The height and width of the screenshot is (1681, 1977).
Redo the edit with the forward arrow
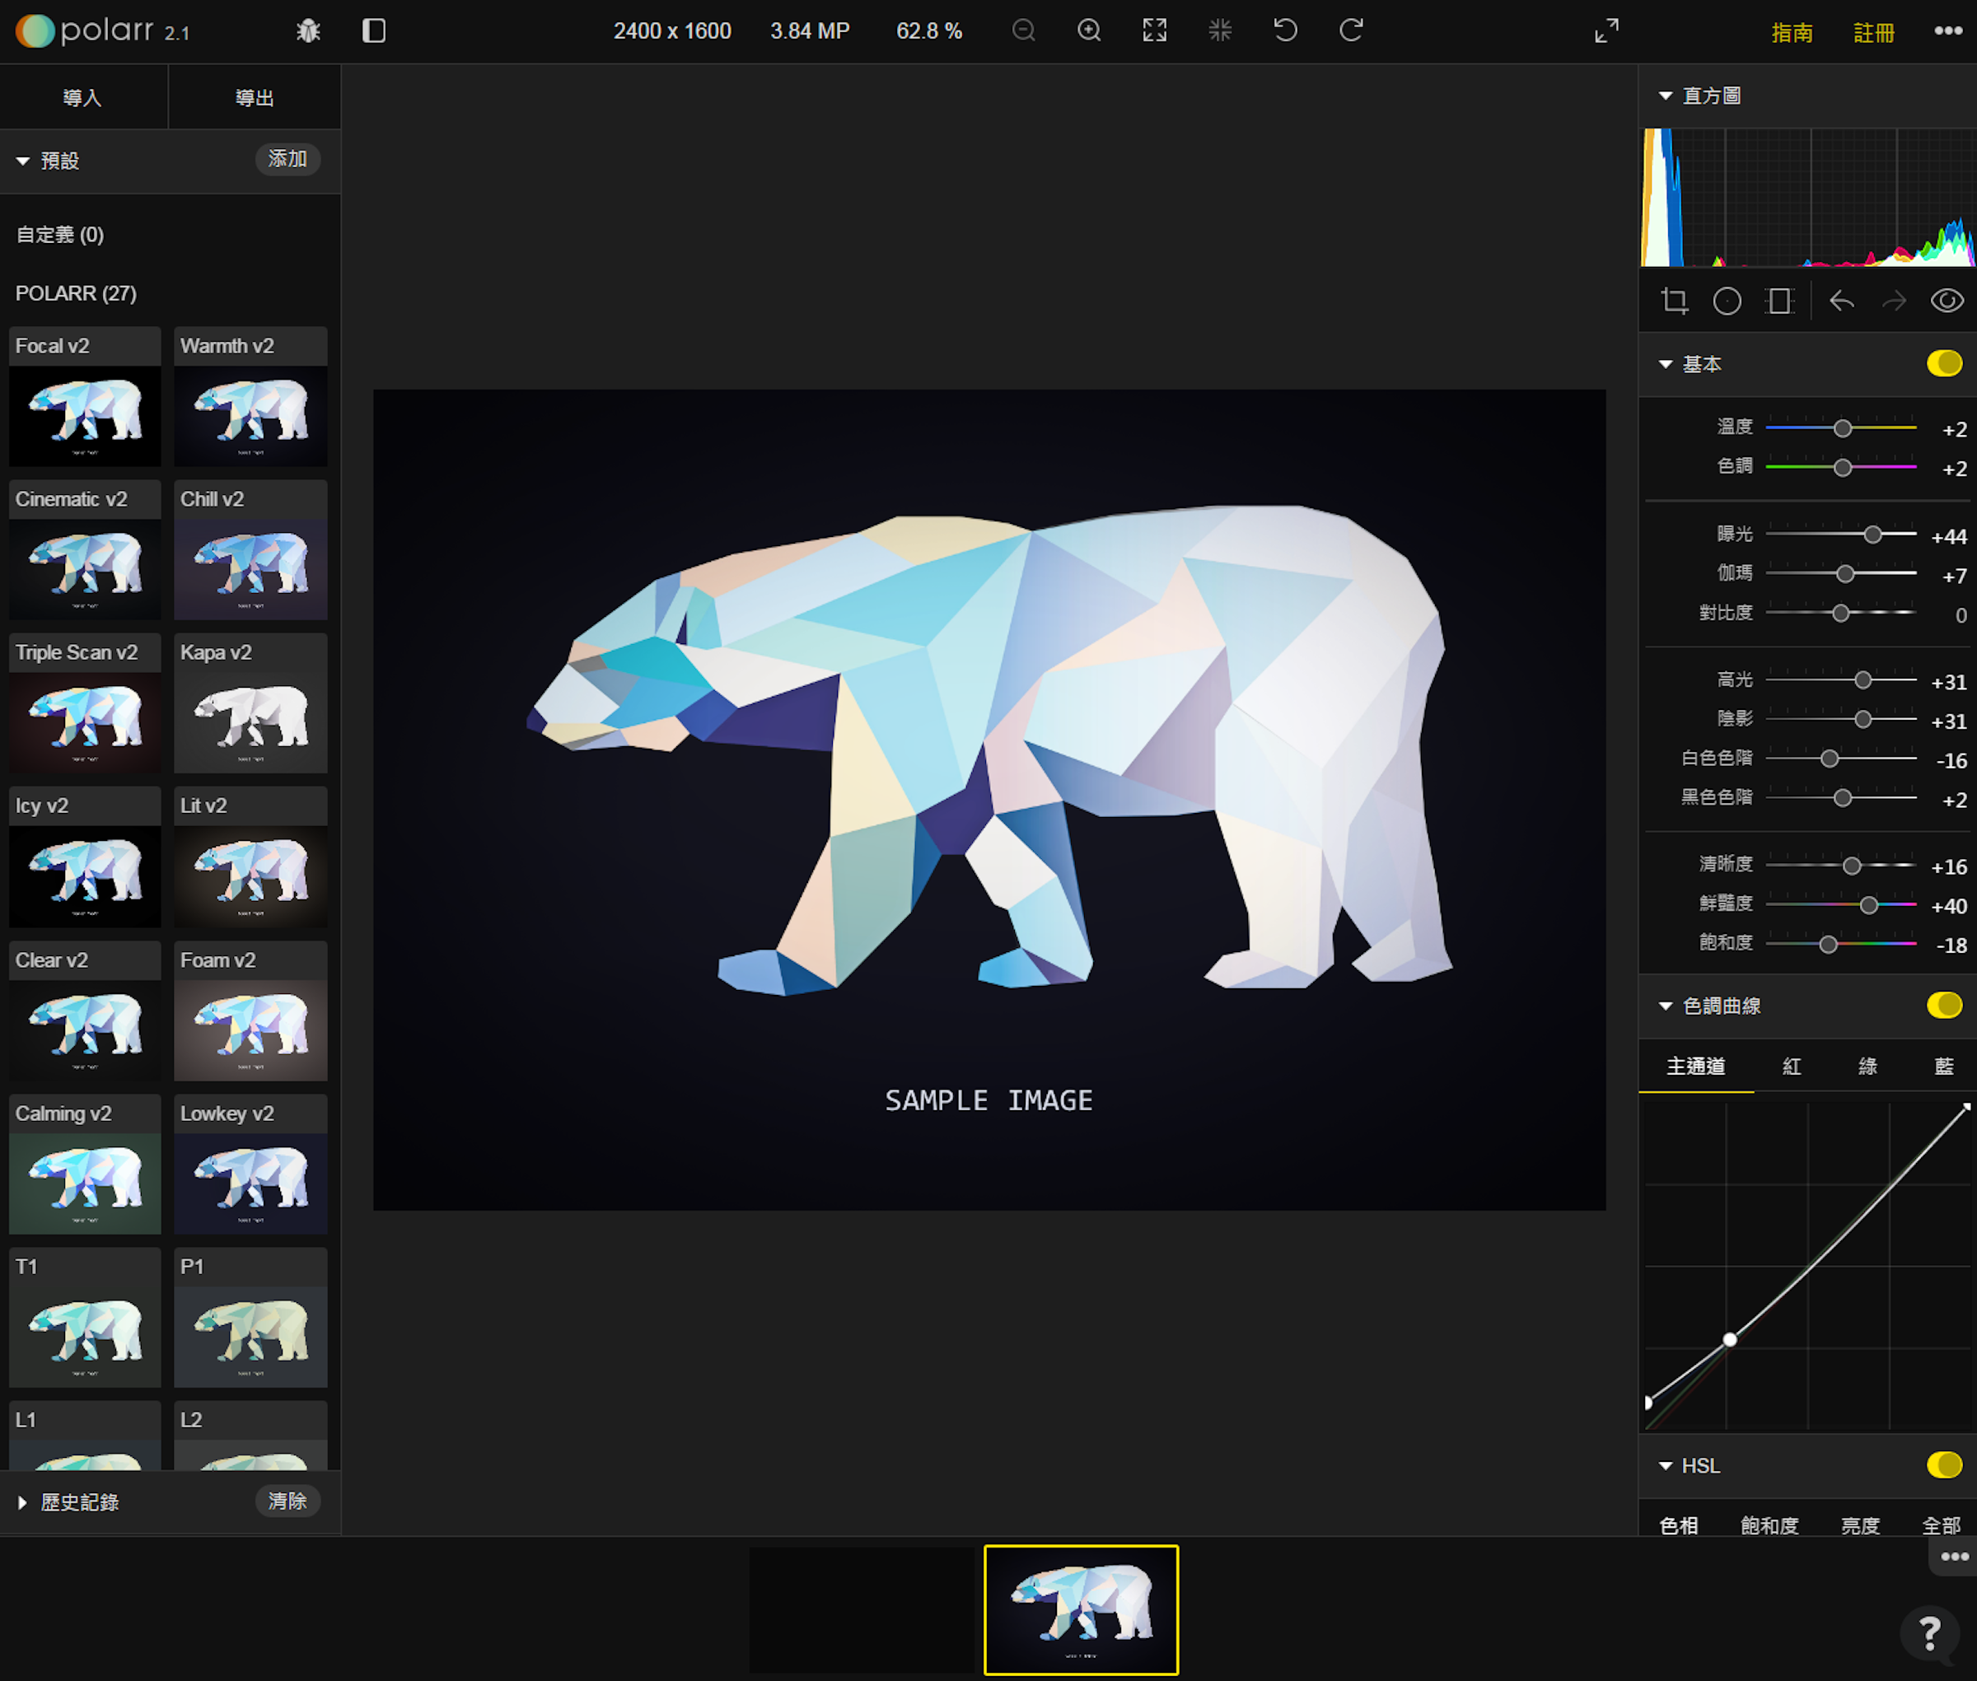tap(1894, 301)
